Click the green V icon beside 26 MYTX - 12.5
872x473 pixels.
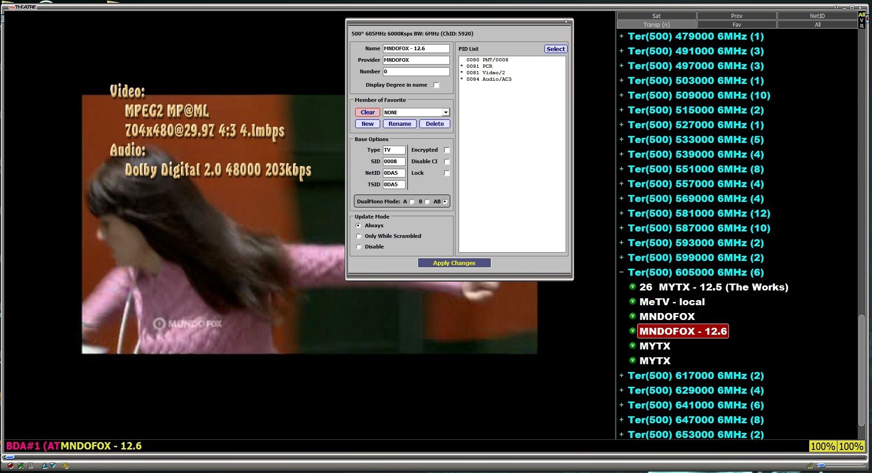point(633,287)
